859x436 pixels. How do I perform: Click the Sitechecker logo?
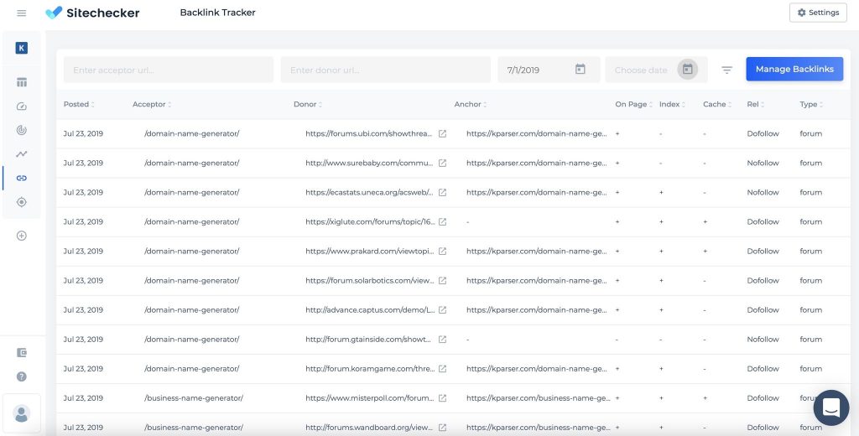[x=92, y=13]
